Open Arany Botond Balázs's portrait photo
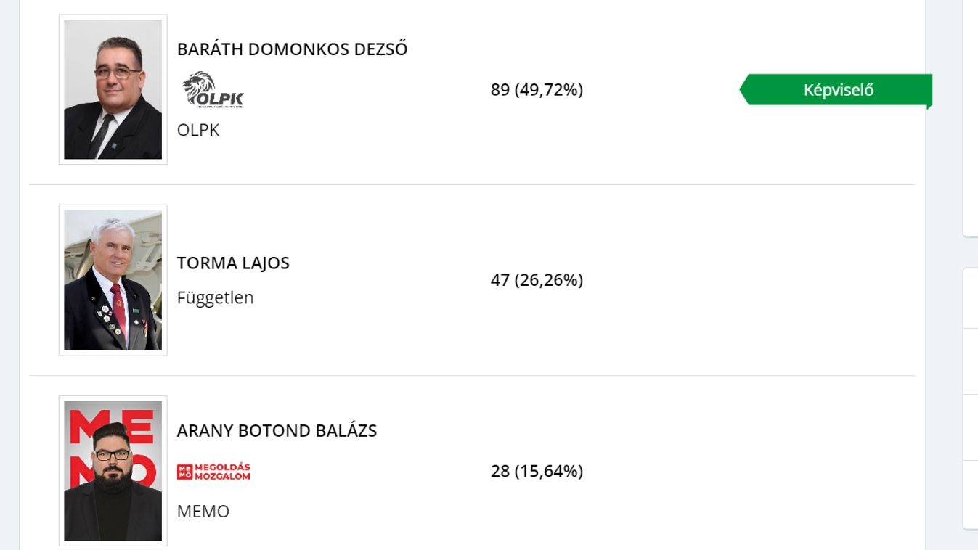The width and height of the screenshot is (978, 550). [113, 471]
